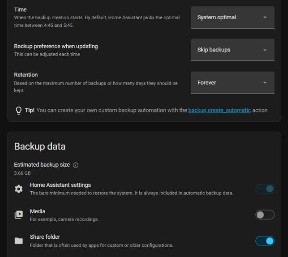
Task: Click the '3.66 GB' size value
Action: 23,173
